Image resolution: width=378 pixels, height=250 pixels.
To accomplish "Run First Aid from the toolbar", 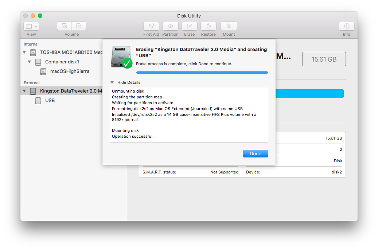I will coord(151,26).
